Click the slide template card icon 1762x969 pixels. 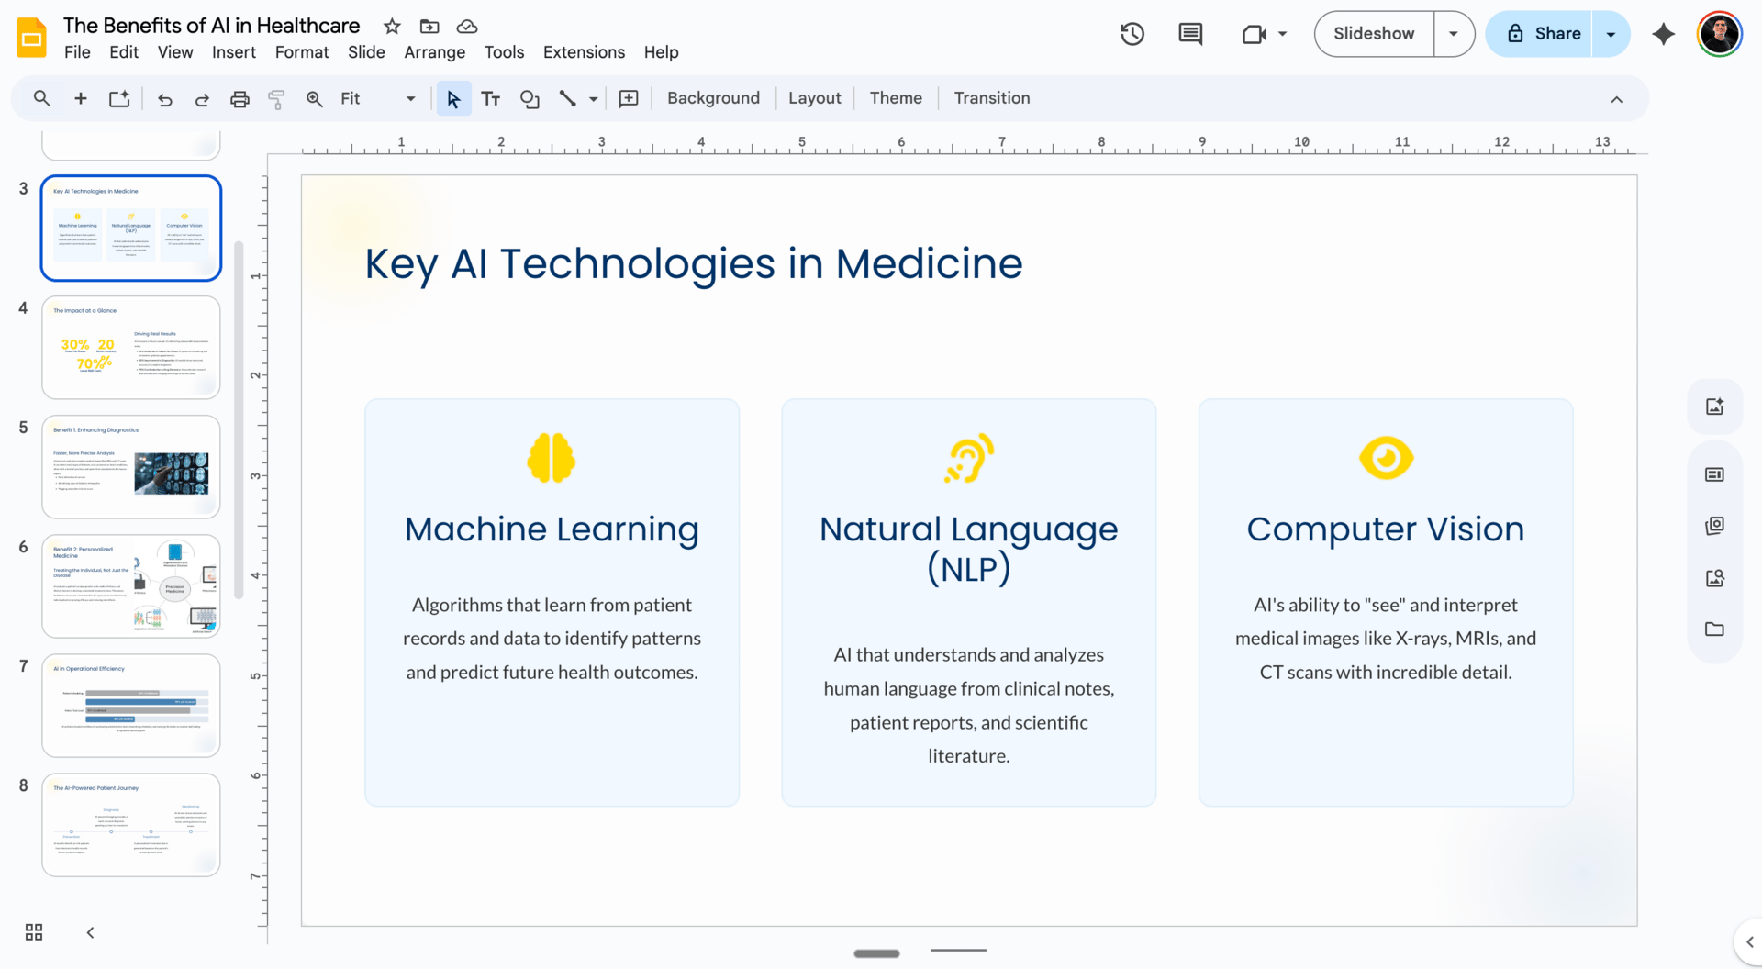(x=1714, y=474)
